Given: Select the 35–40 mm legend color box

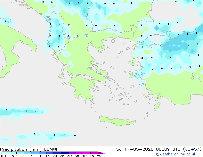Looking at the screenshot, I should (79, 153).
